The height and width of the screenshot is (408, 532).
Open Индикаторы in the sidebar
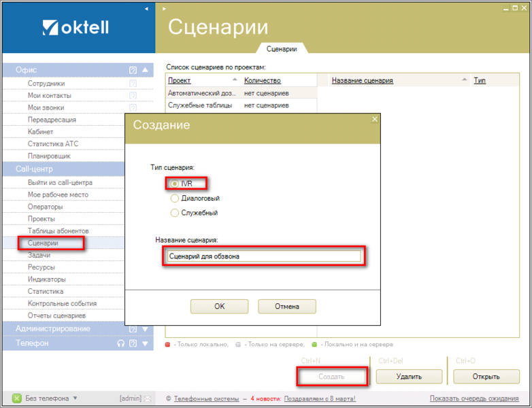47,279
